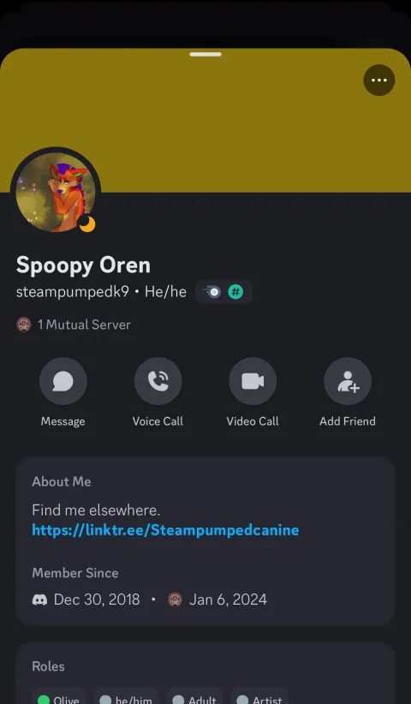
Task: Select the he/him role chip
Action: pyautogui.click(x=126, y=700)
